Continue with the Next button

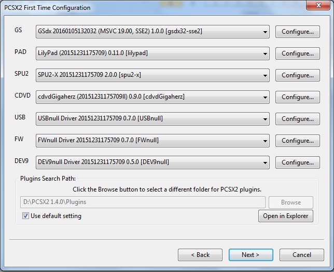[x=251, y=255]
